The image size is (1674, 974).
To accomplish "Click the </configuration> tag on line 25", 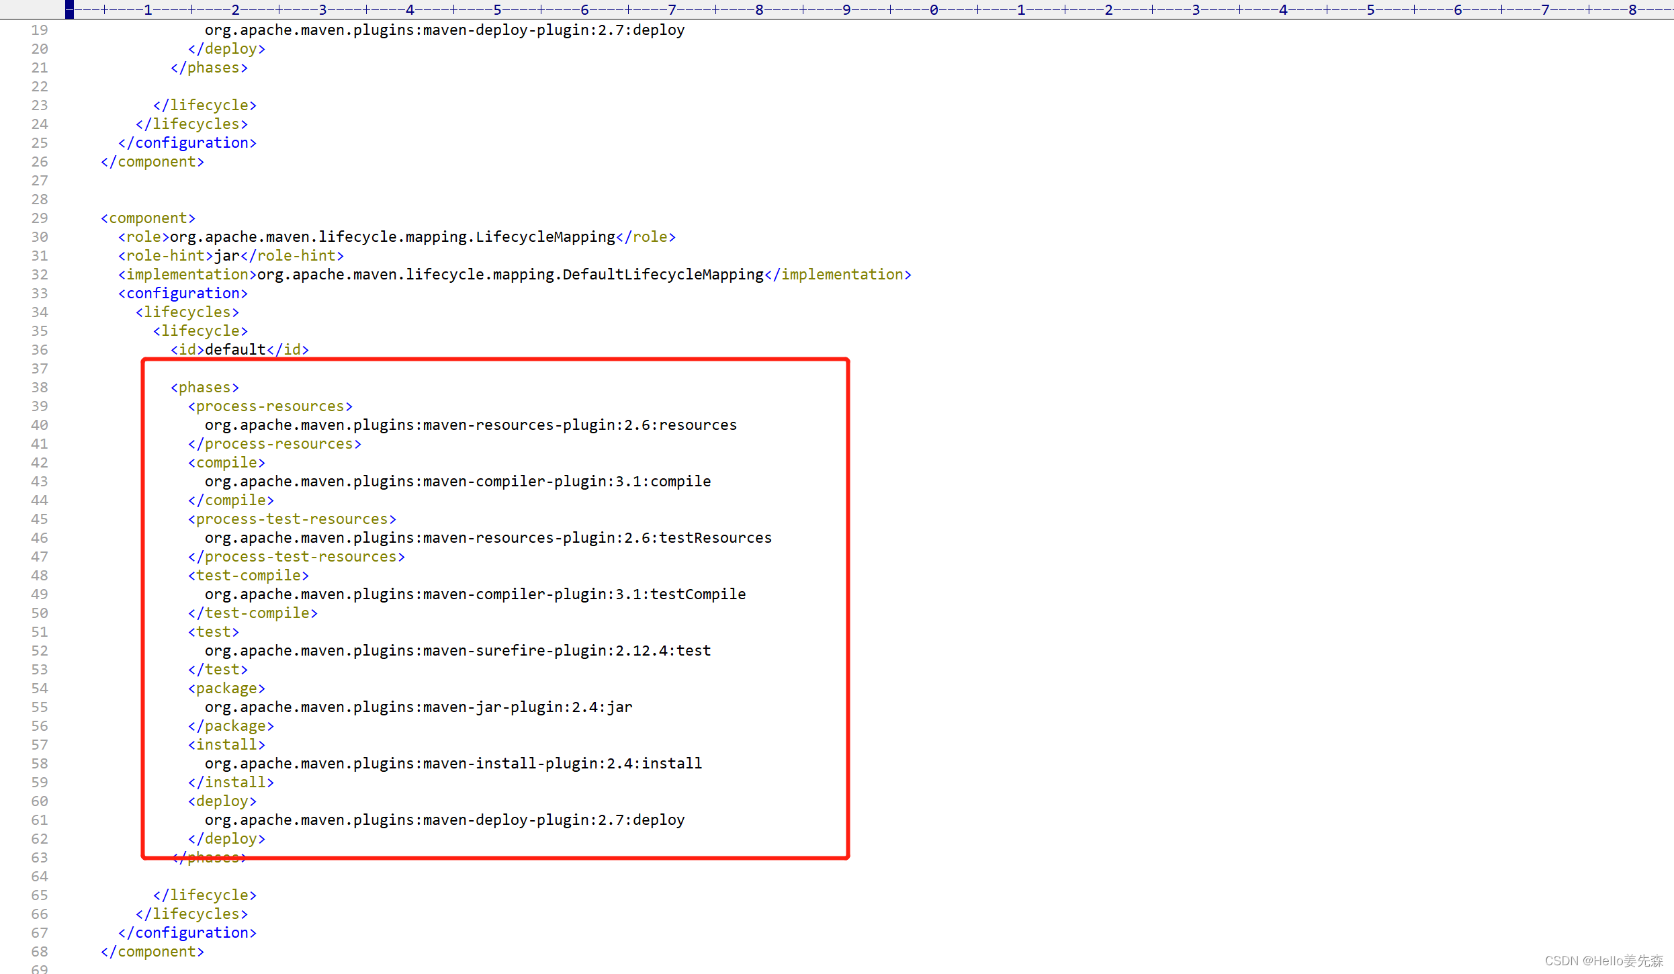I will [x=187, y=143].
